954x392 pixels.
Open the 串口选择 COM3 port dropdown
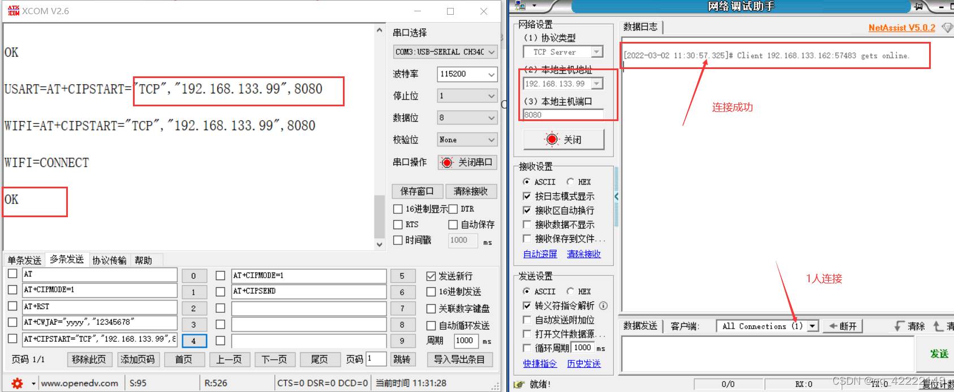coord(445,52)
